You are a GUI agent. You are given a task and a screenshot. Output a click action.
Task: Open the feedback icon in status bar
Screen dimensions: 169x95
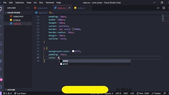tap(165, 93)
